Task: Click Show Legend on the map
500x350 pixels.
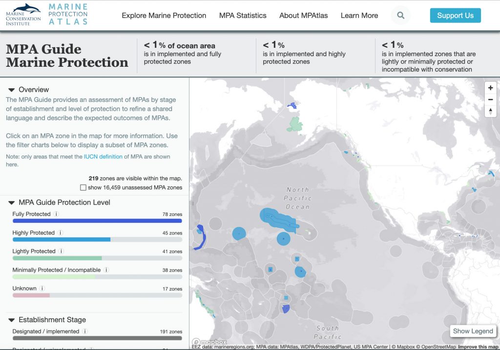Action: point(473,331)
